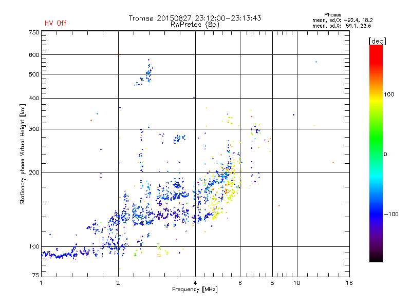Click the y-axis tick label '400'
Image resolution: width=411 pixels, height=308 pixels.
[x=34, y=99]
